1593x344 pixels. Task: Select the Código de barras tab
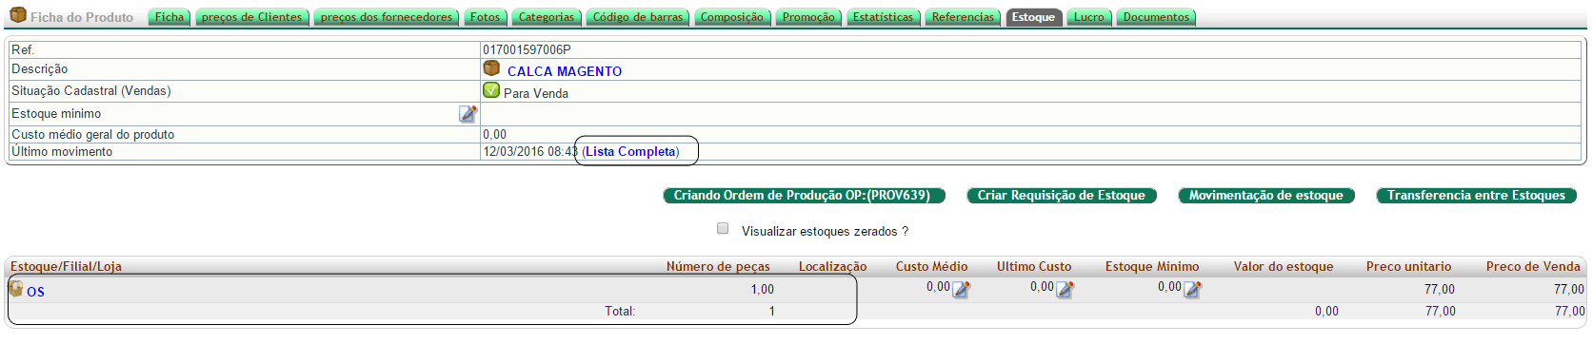click(x=638, y=17)
